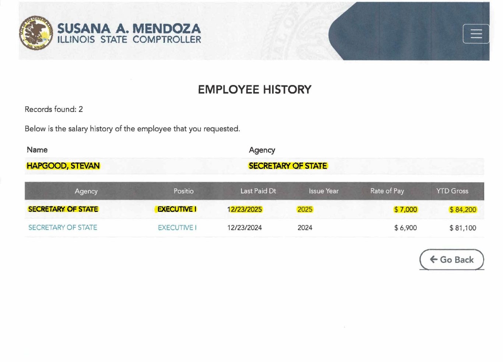The height and width of the screenshot is (362, 503).
Task: Sort by the Positio column header
Action: 183,191
